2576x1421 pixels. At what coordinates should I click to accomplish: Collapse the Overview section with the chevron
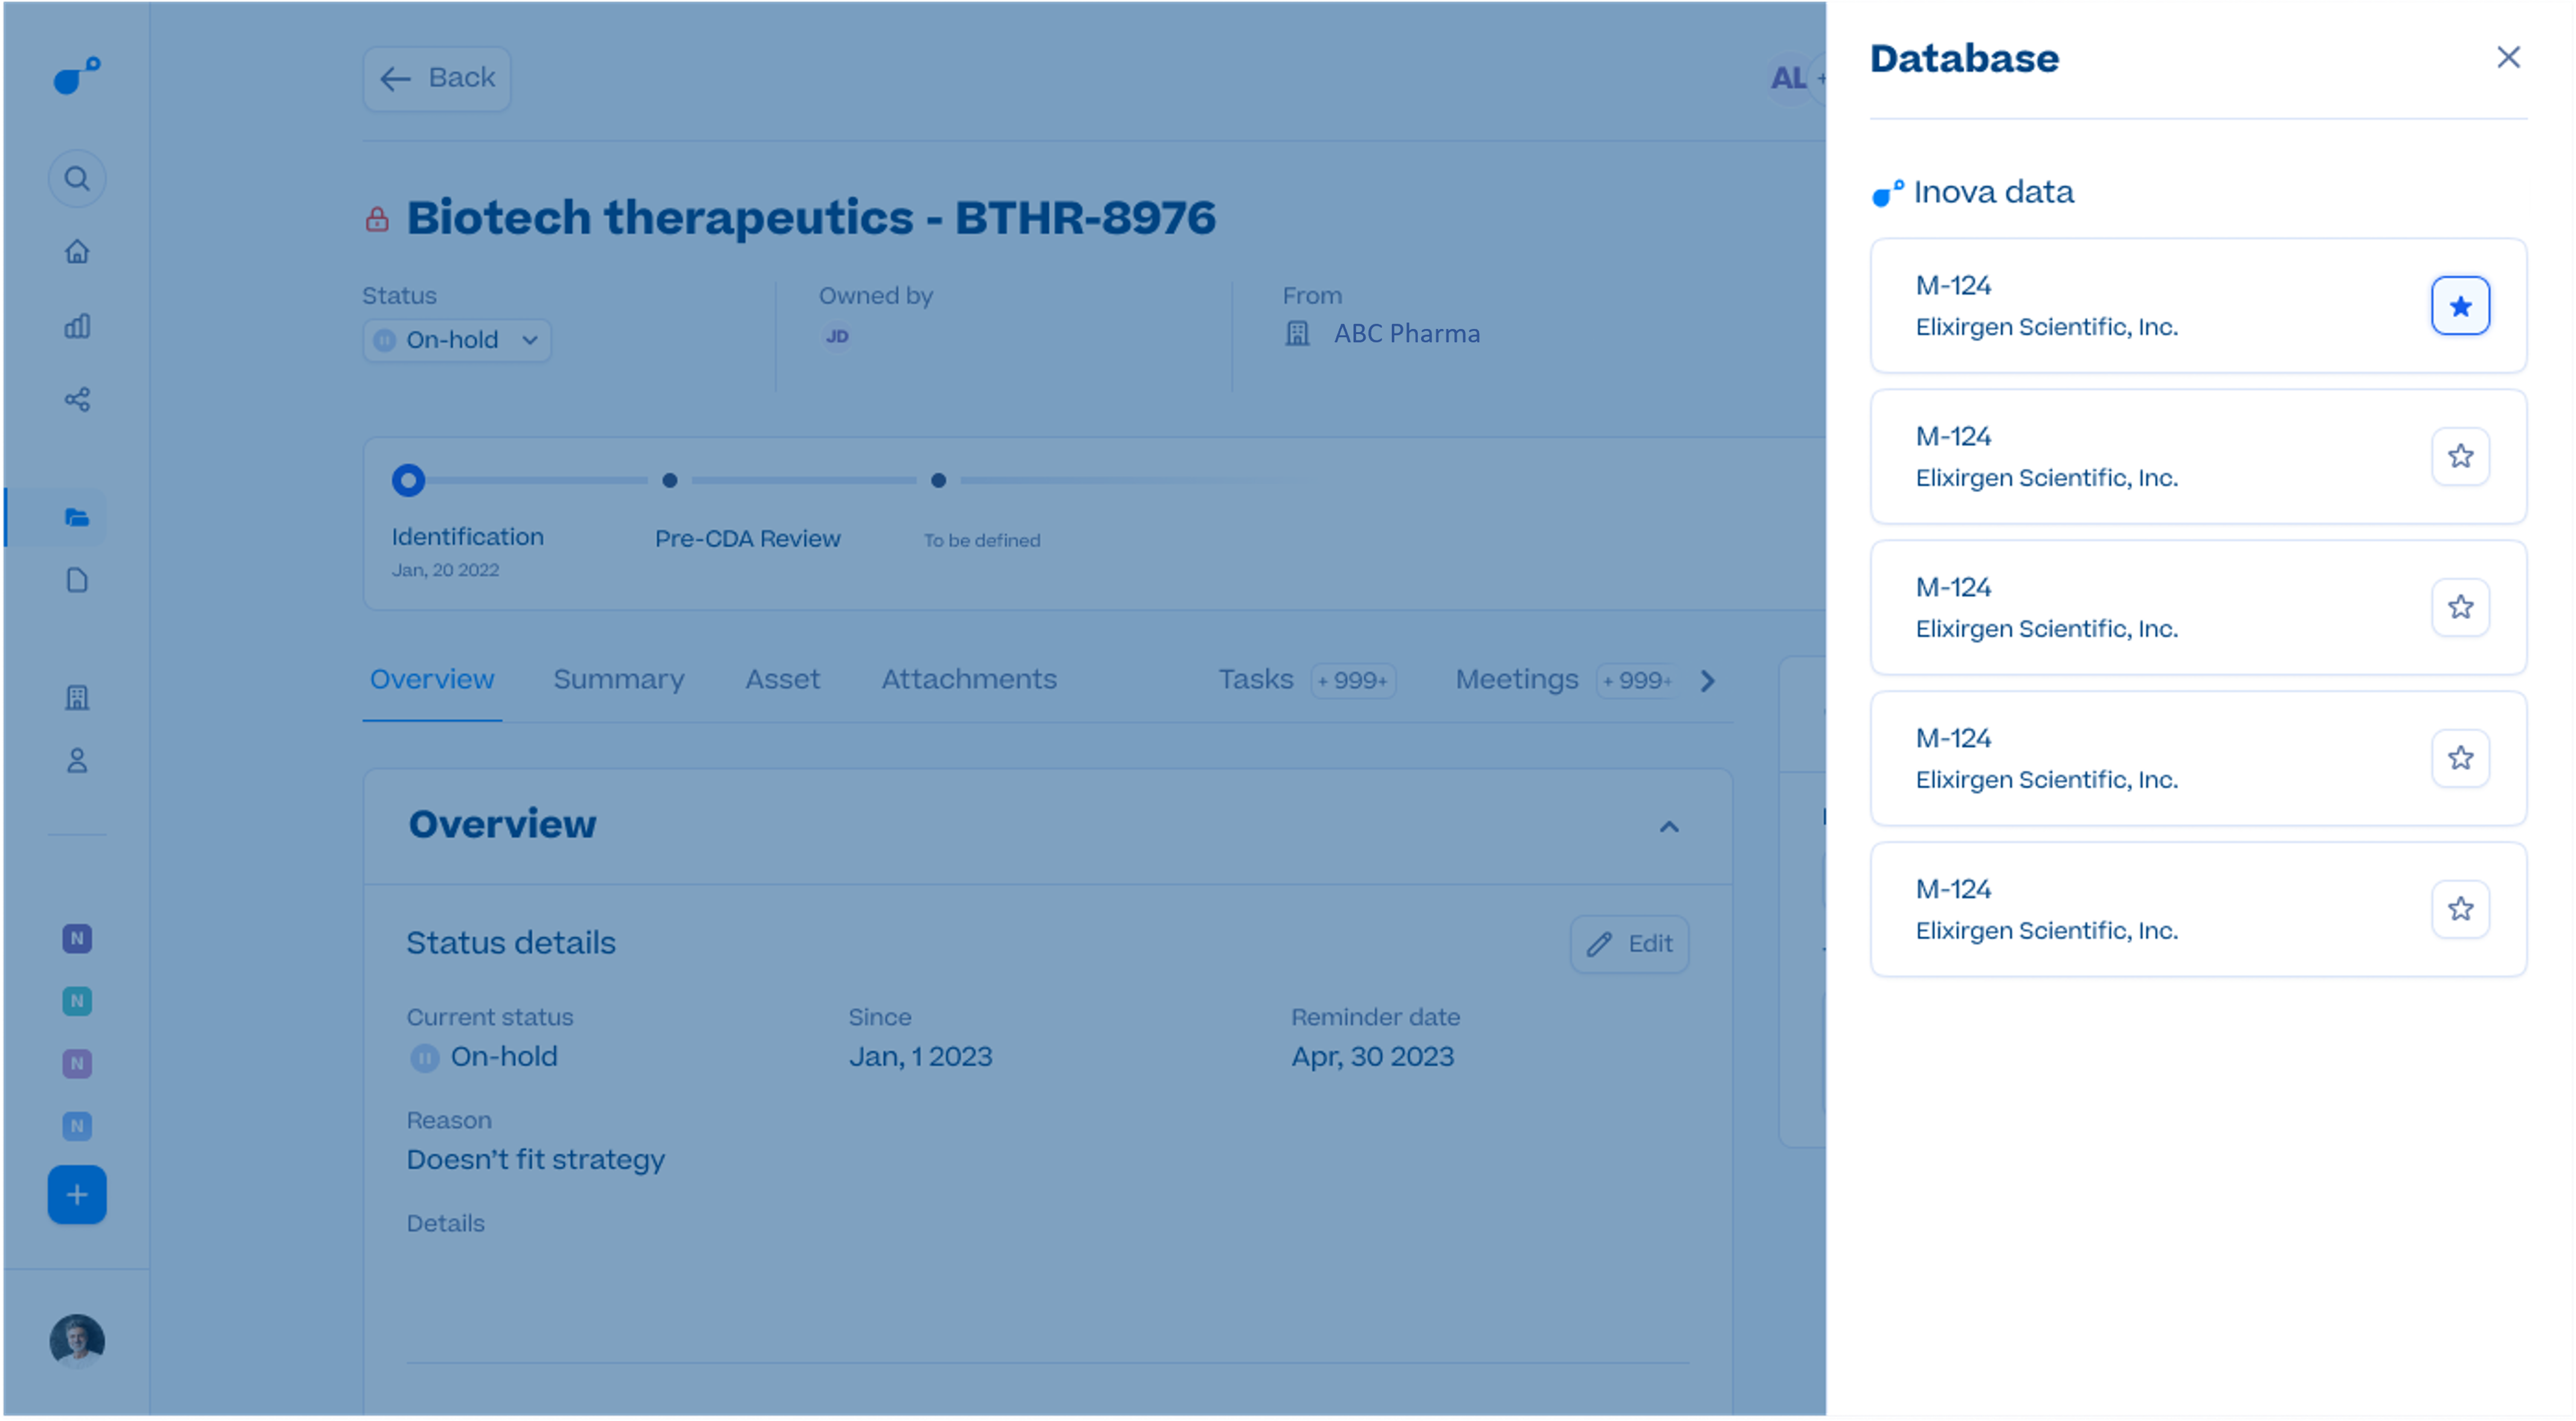click(1669, 826)
